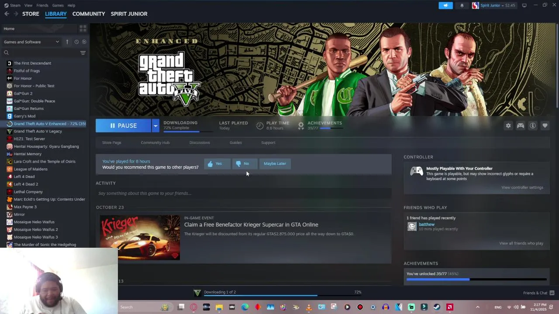Open VLC media player from the taskbar
The image size is (559, 314).
pos(309,307)
